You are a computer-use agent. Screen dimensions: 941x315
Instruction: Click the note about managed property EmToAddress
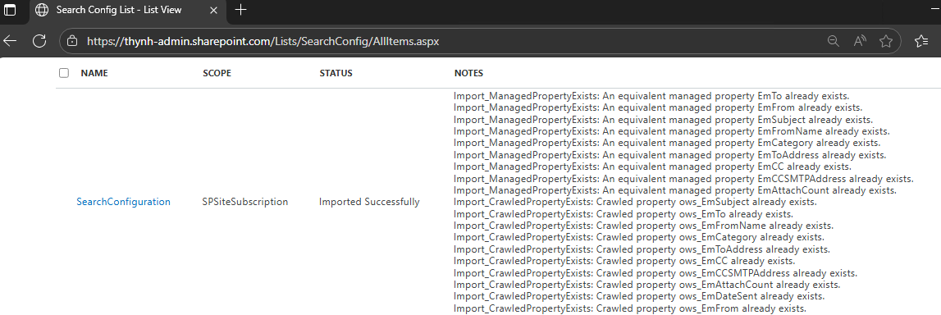click(x=670, y=155)
